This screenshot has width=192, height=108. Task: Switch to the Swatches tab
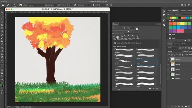(x=175, y=10)
